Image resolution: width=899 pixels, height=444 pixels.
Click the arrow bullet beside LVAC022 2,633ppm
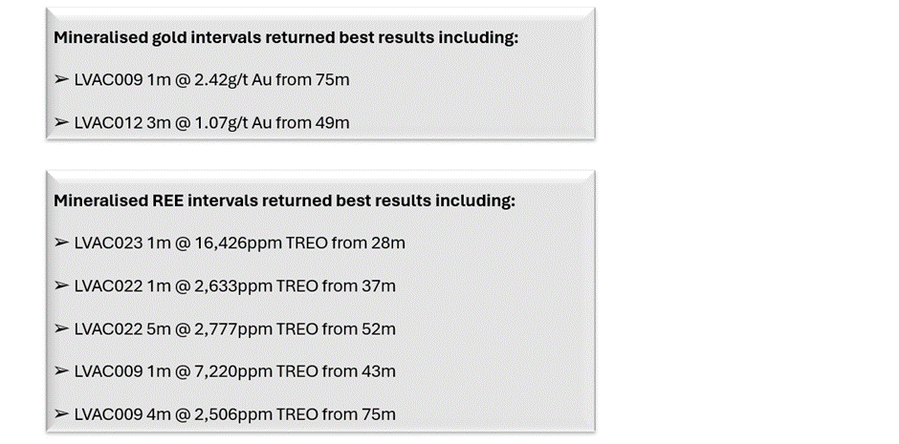point(61,286)
